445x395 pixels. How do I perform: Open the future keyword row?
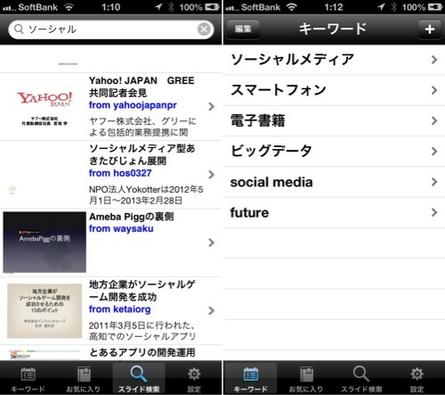334,212
